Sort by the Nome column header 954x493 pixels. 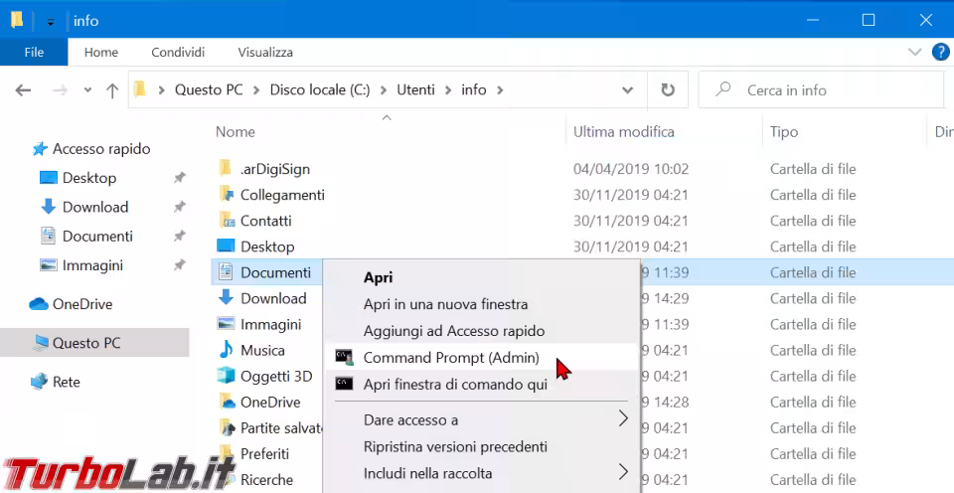click(x=235, y=132)
